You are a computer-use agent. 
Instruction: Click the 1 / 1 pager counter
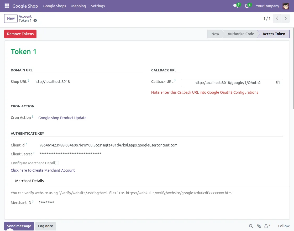tap(267, 18)
